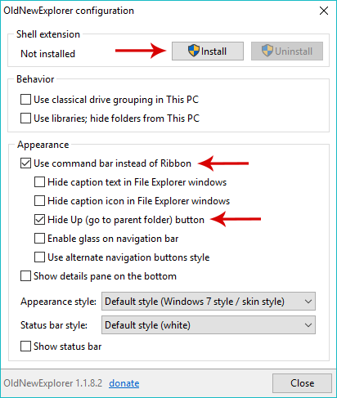Open the donate link
Screen dimensions: 337x398
pyautogui.click(x=124, y=383)
